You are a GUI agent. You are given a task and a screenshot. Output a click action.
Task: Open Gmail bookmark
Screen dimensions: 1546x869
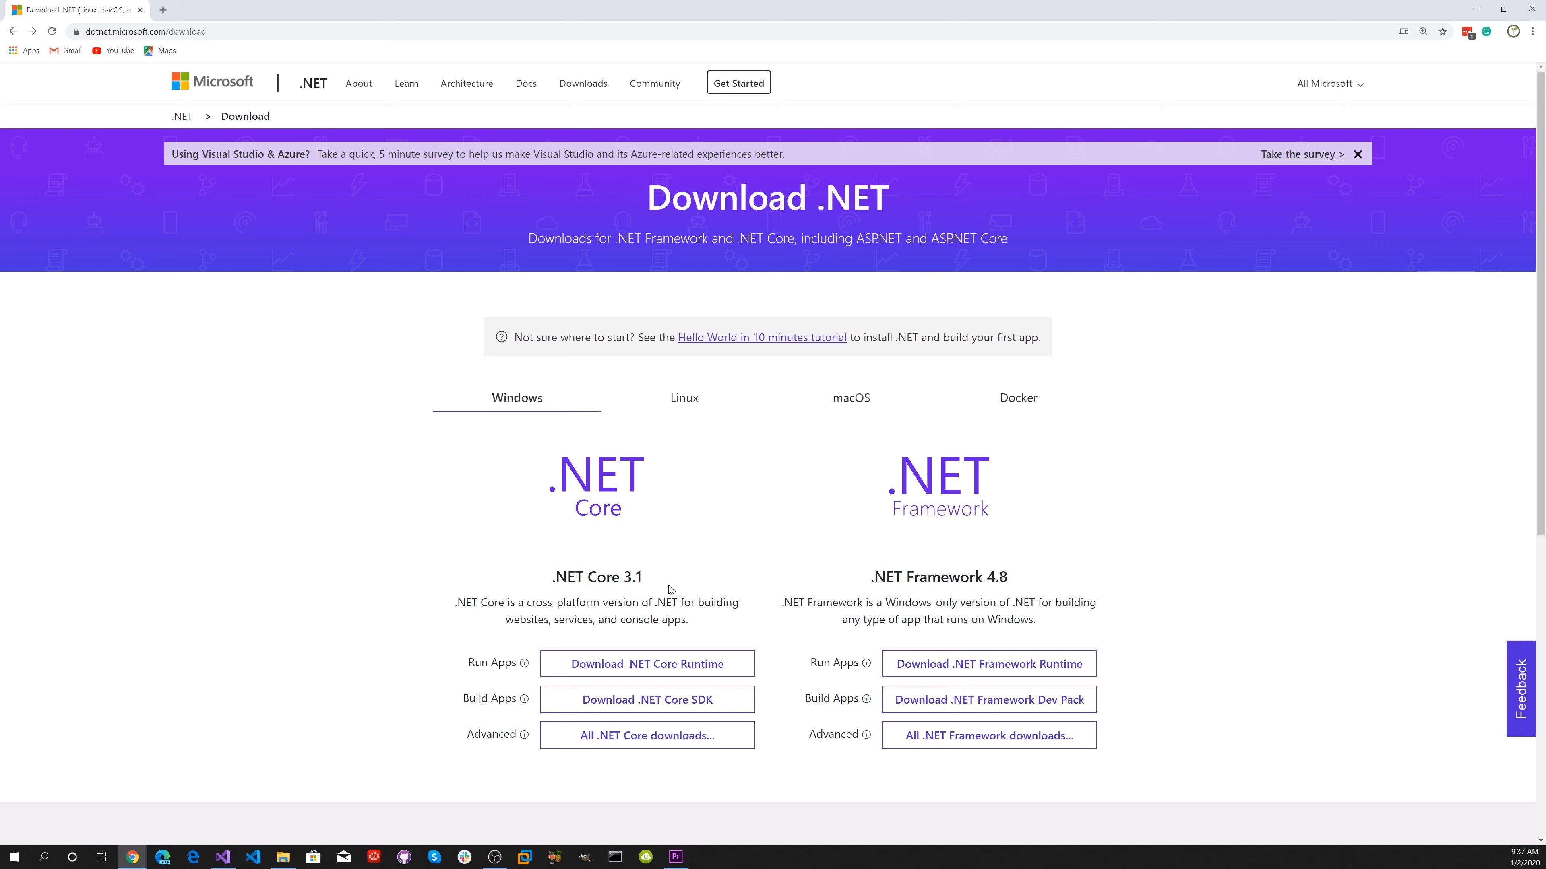65,50
